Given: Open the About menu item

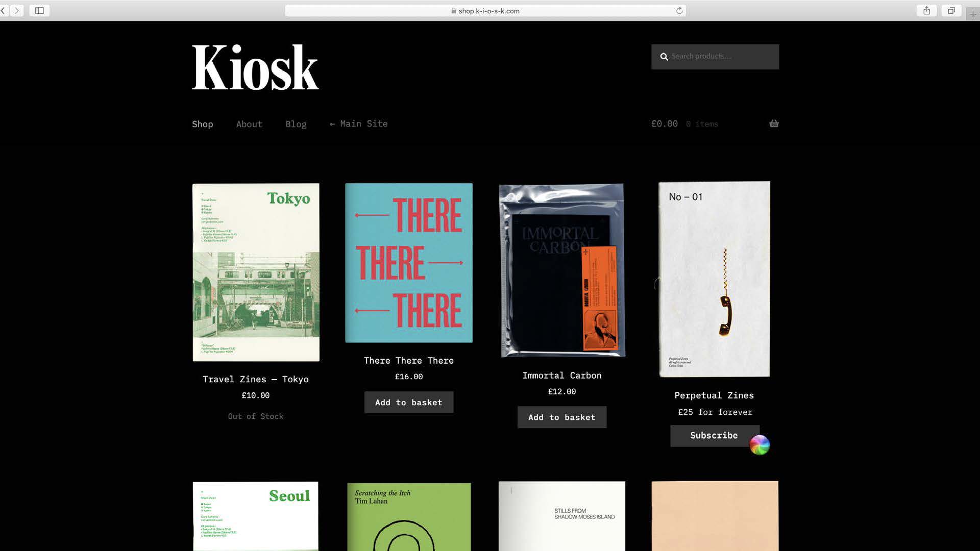Looking at the screenshot, I should pos(249,124).
